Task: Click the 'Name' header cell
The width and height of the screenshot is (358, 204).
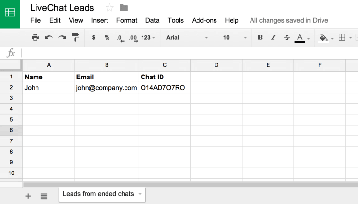Action: click(x=49, y=77)
